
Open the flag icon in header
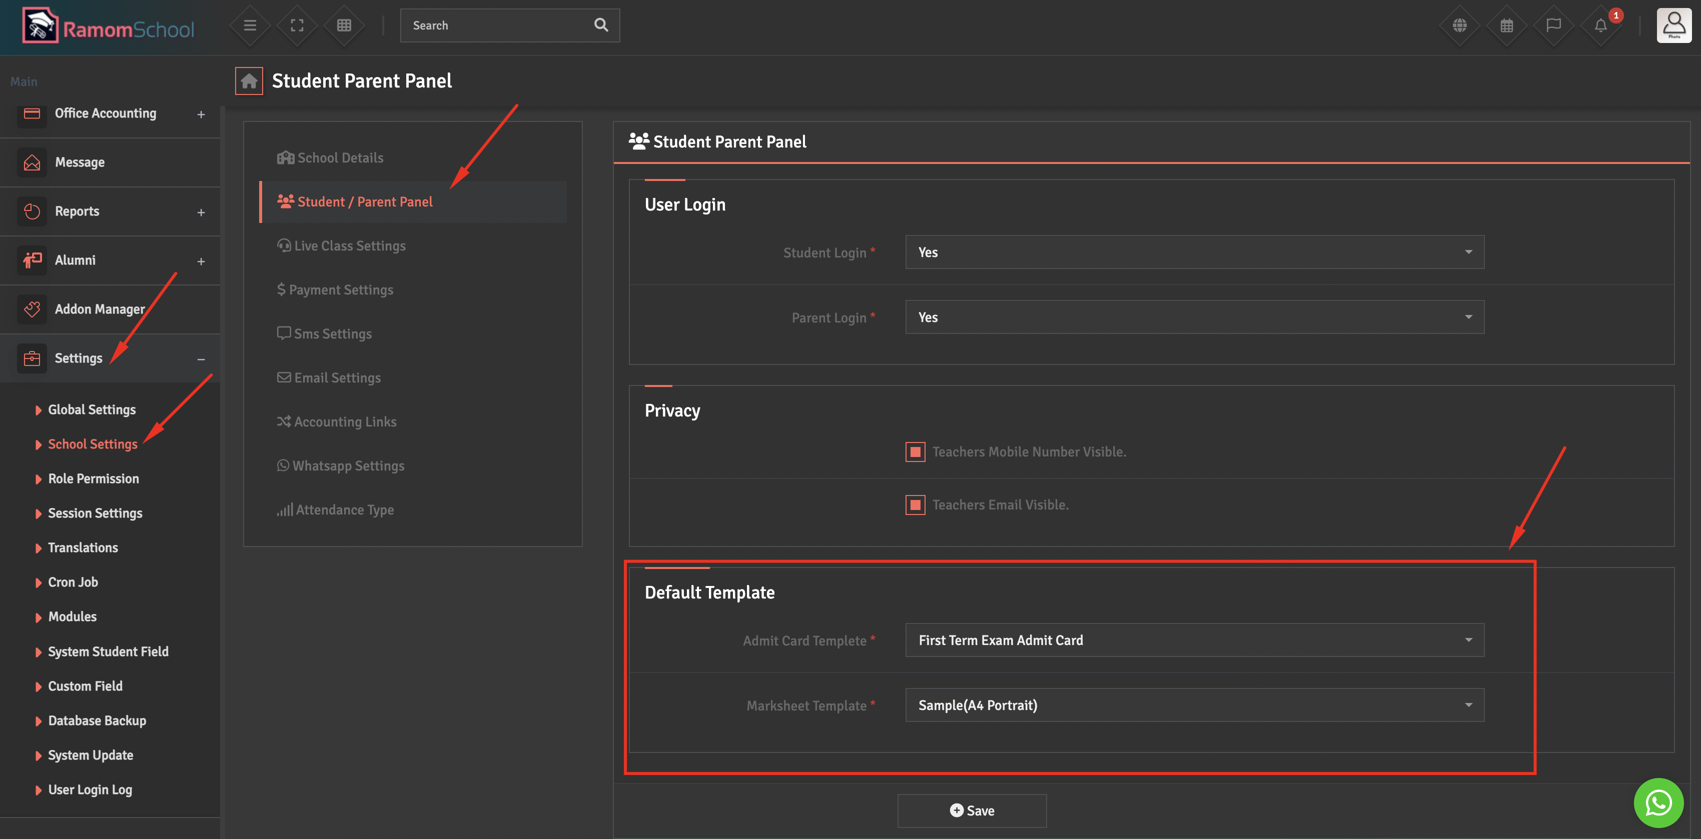click(1554, 25)
